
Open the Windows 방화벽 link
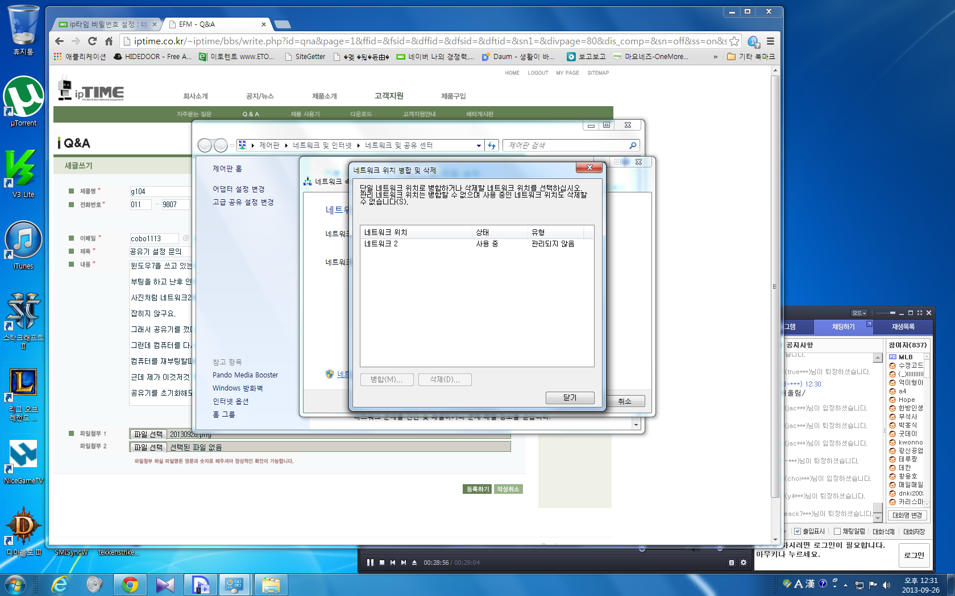tap(237, 388)
